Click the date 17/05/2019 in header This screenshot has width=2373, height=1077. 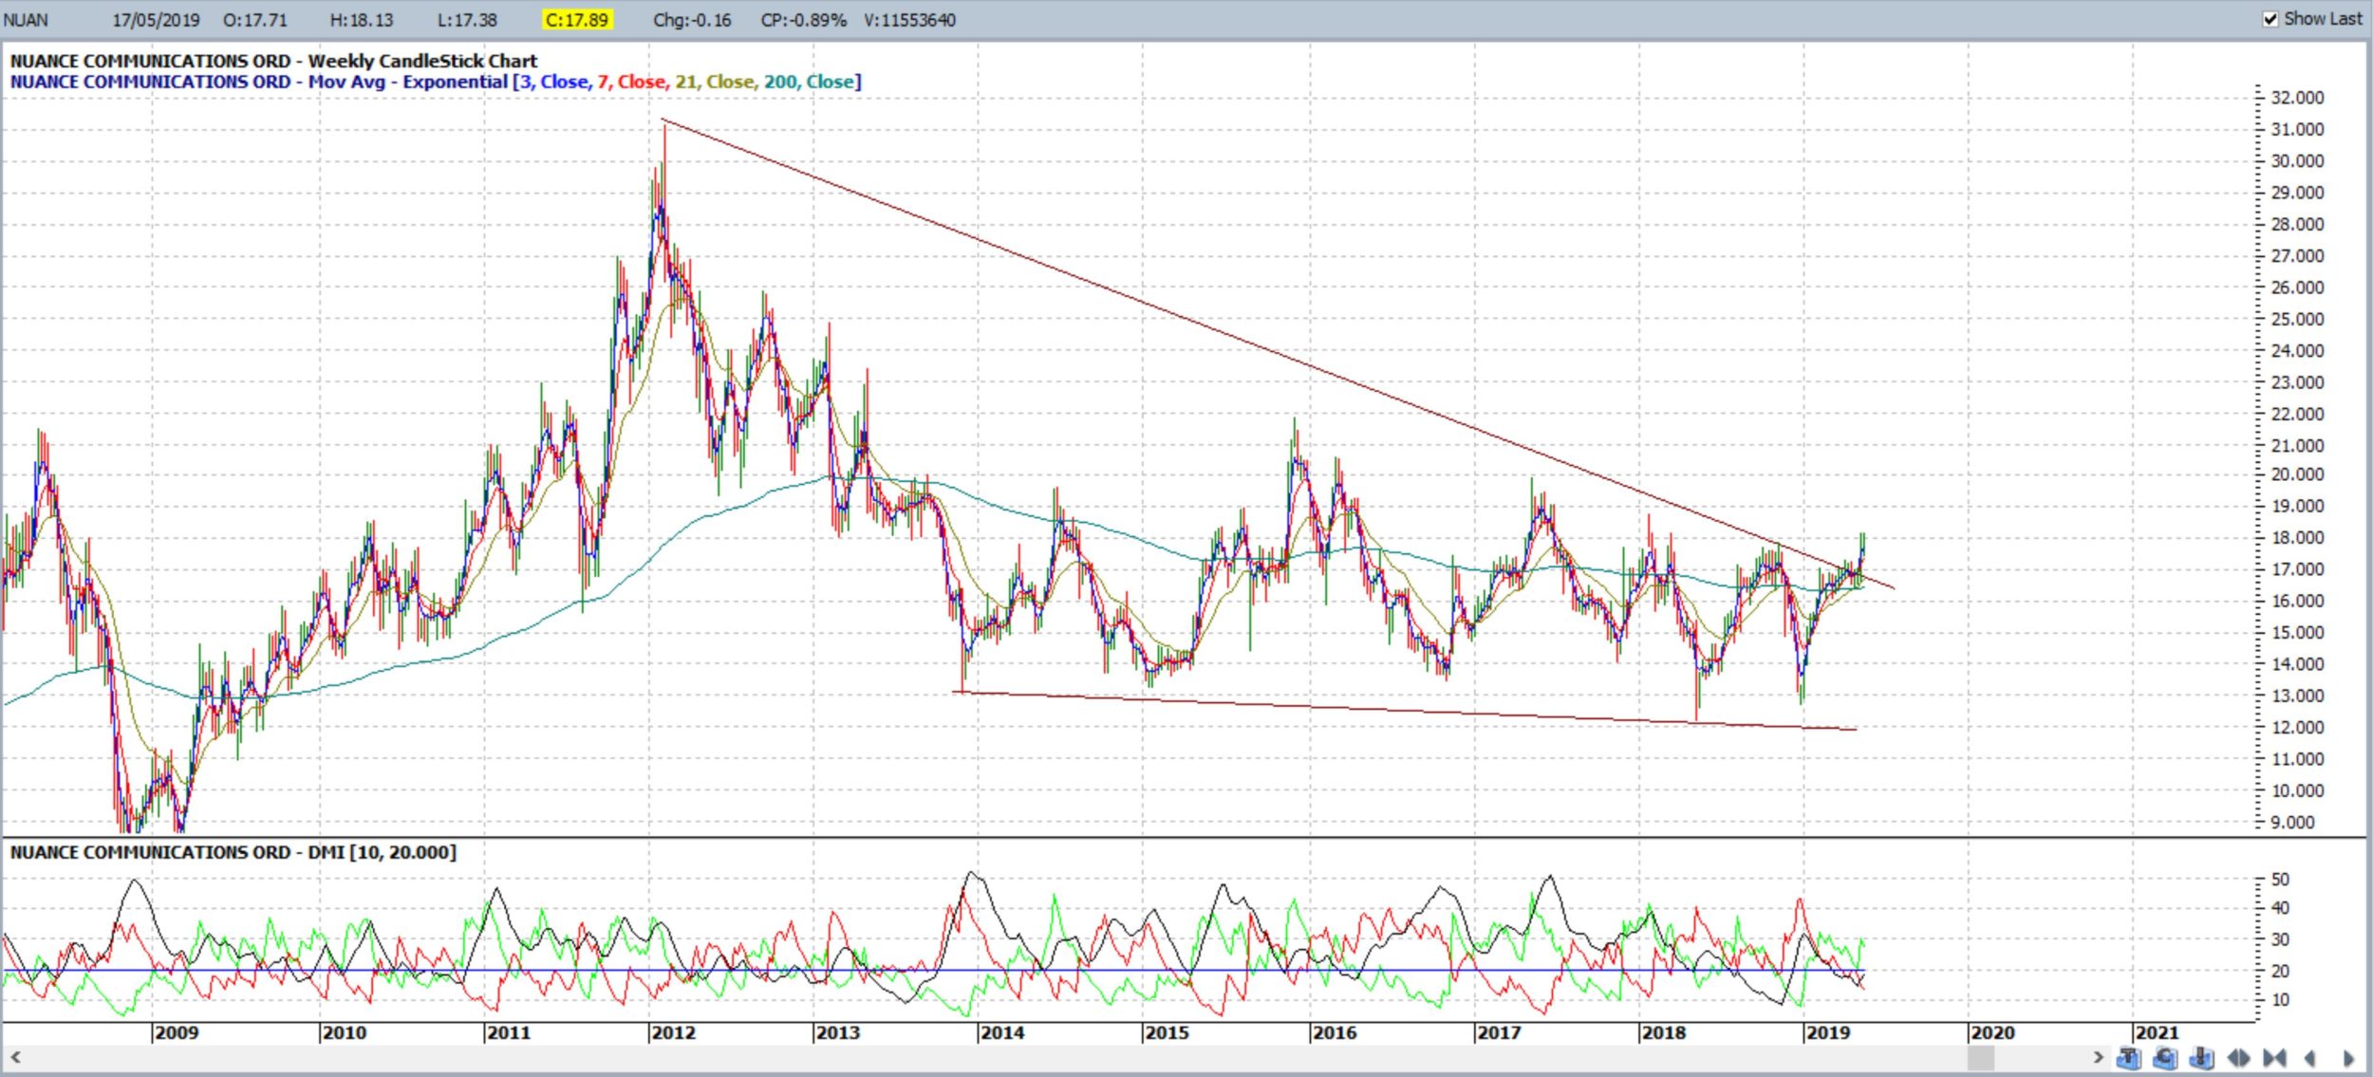[x=156, y=20]
